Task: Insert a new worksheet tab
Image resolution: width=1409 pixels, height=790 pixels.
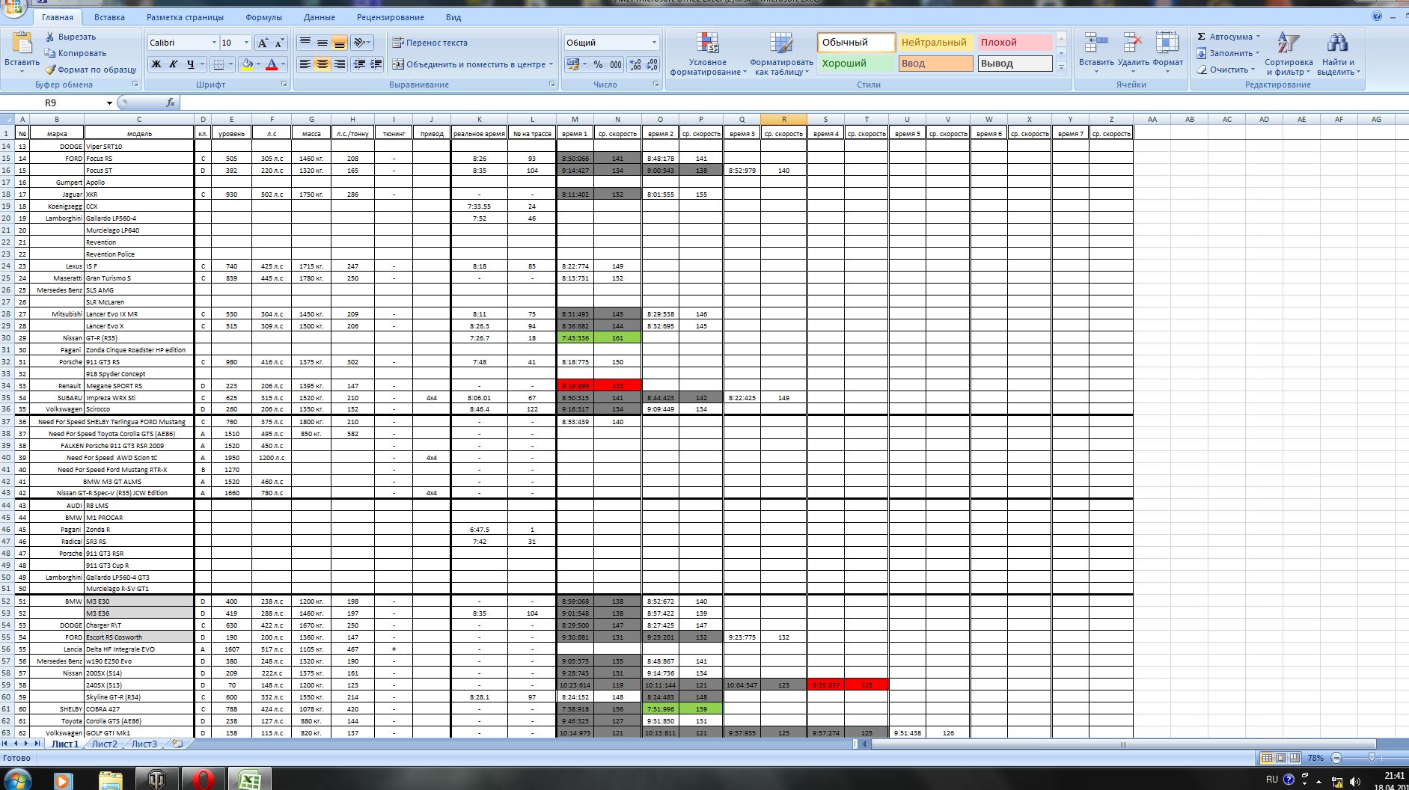Action: click(177, 744)
